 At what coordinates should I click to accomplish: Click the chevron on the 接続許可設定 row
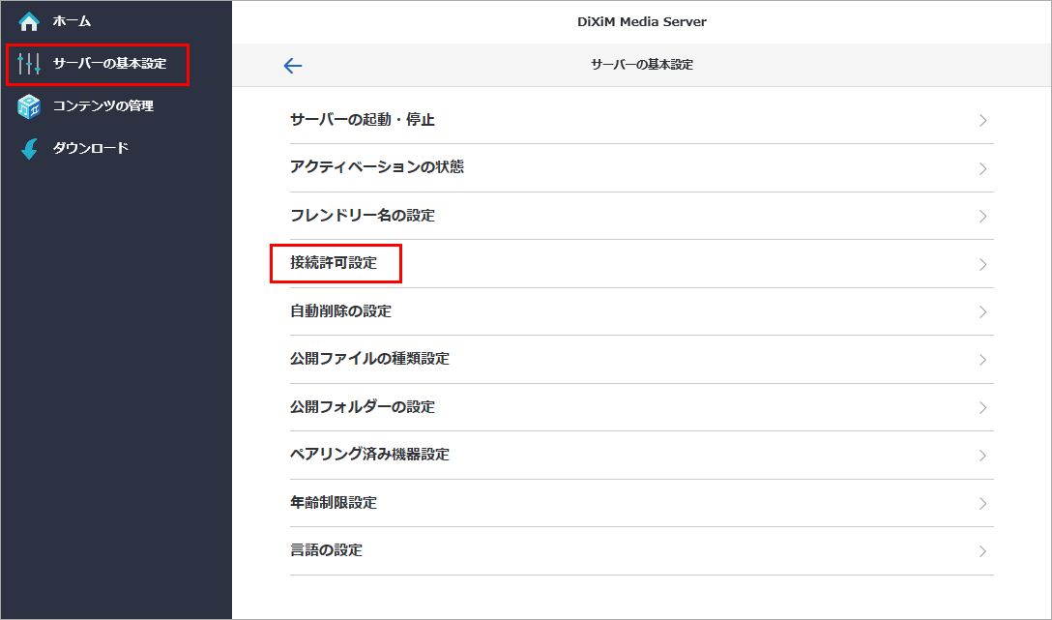click(983, 264)
